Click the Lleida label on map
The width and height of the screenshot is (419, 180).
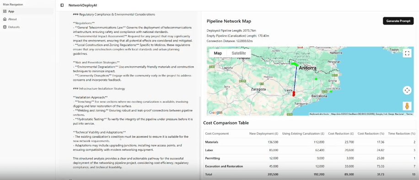tap(288, 90)
